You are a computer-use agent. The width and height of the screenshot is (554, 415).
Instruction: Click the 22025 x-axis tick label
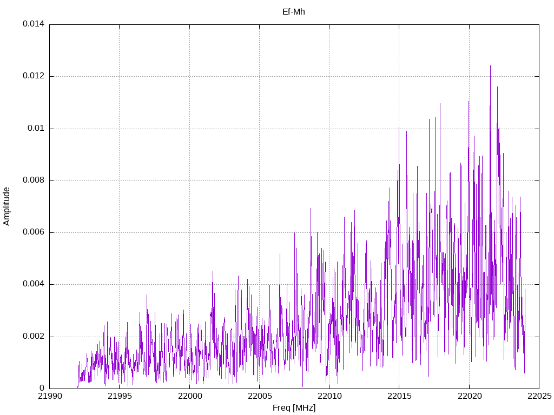[x=538, y=397]
